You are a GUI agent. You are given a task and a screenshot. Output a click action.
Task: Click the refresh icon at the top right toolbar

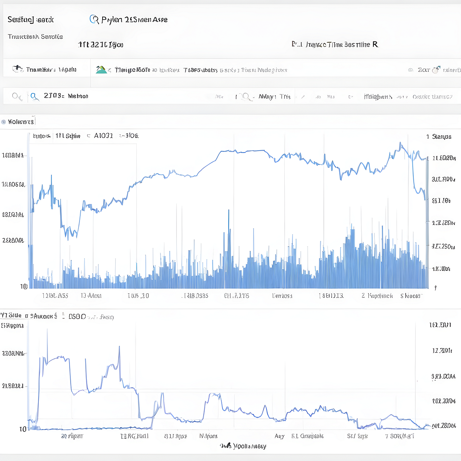point(435,70)
